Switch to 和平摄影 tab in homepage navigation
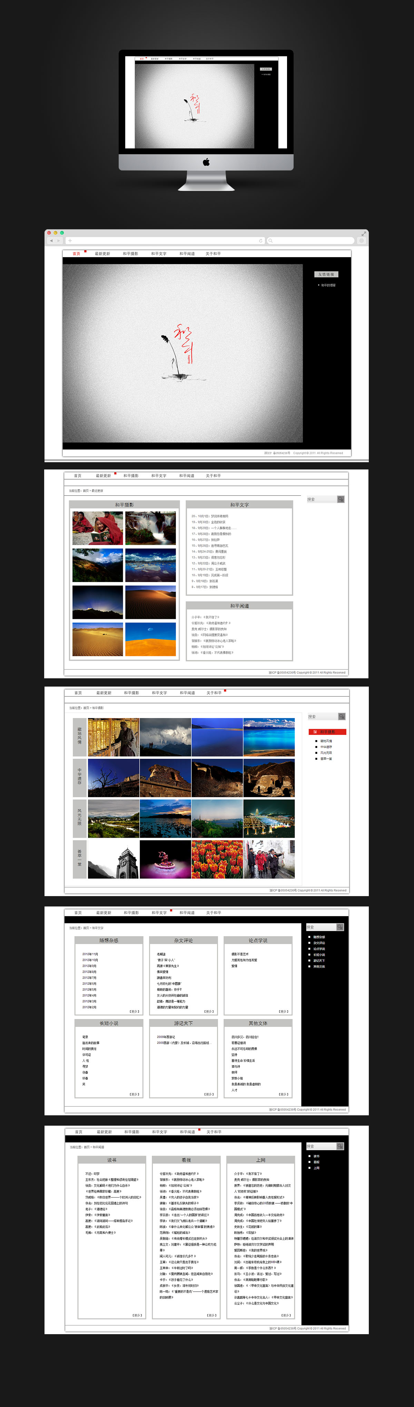Image resolution: width=414 pixels, height=1407 pixels. [130, 254]
